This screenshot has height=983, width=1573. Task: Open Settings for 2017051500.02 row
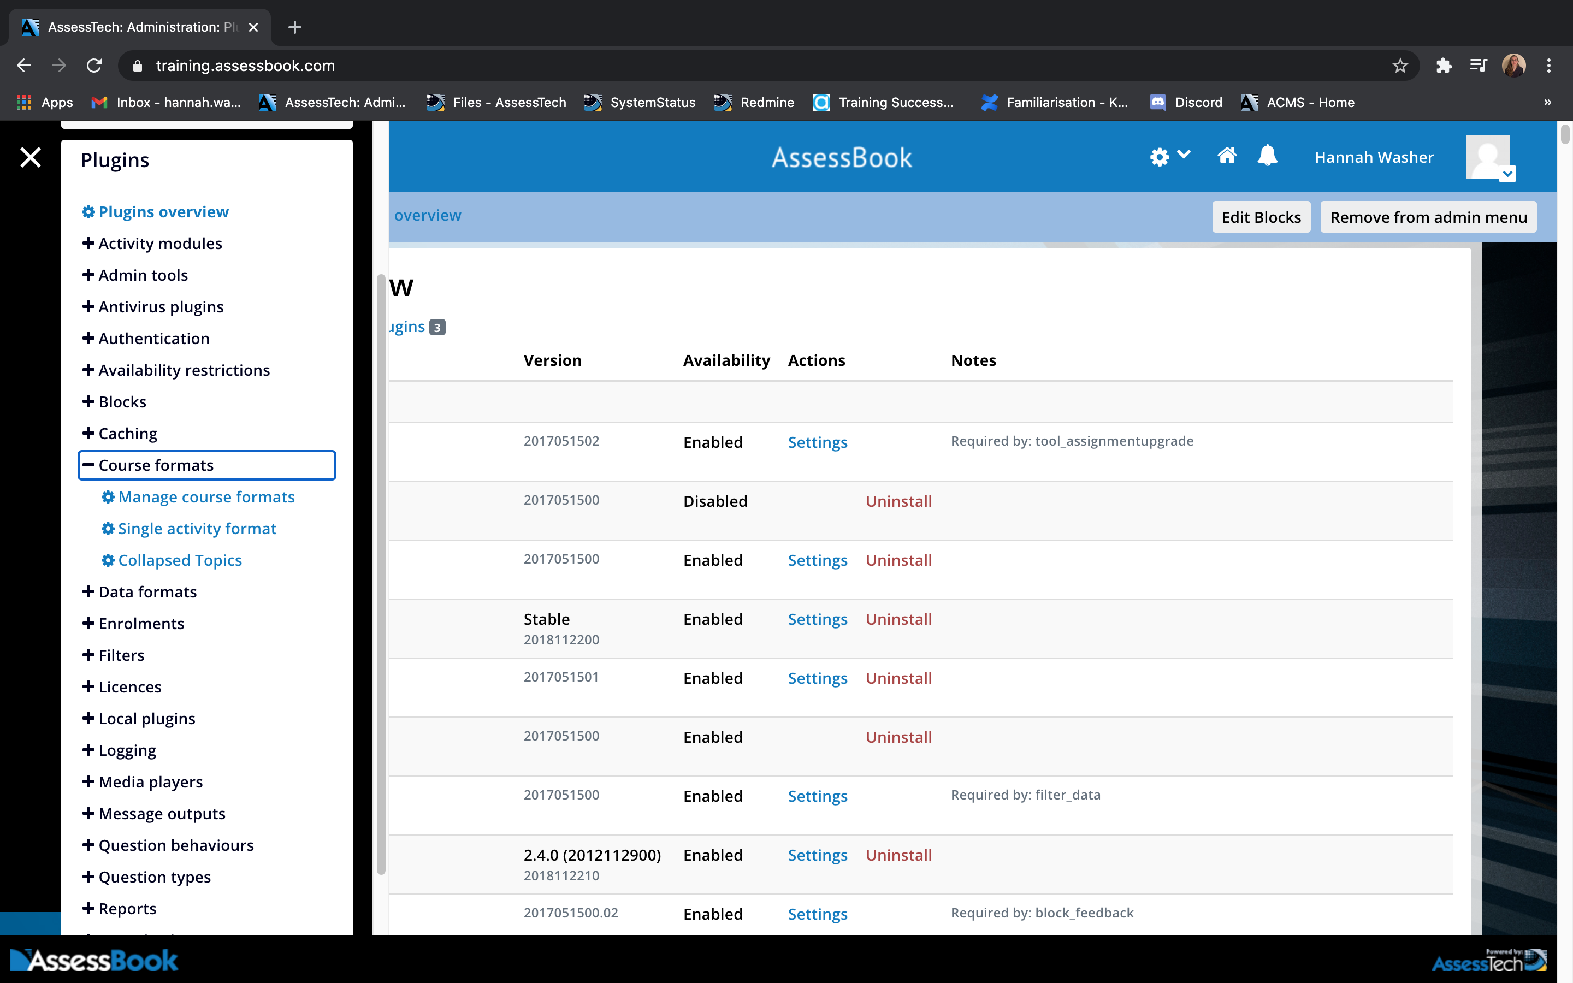[x=817, y=915]
